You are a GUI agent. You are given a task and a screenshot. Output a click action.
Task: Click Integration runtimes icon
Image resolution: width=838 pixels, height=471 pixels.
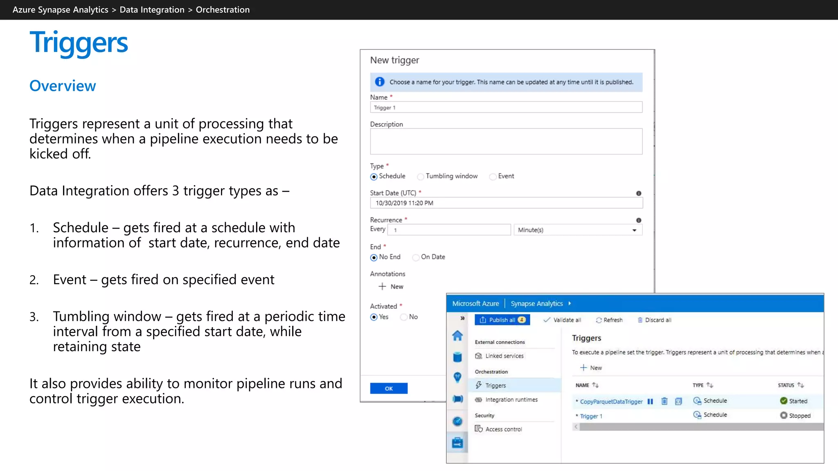pyautogui.click(x=478, y=399)
